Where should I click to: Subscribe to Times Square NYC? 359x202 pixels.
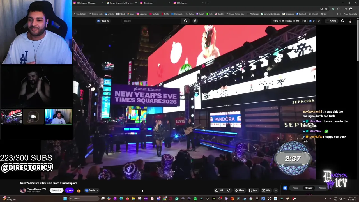pyautogui.click(x=56, y=190)
